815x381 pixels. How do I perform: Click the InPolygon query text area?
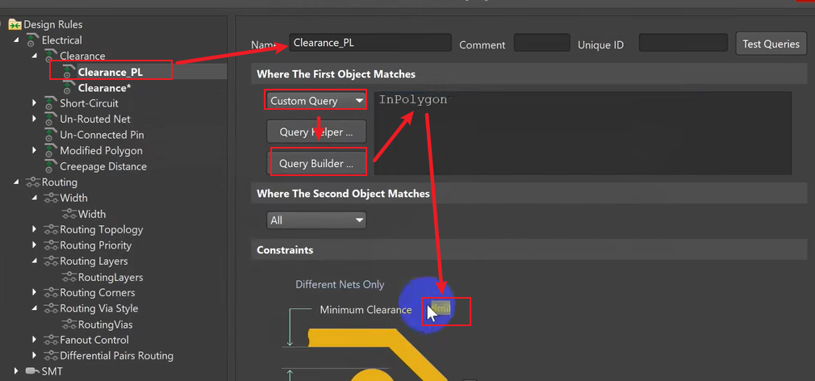coord(583,133)
